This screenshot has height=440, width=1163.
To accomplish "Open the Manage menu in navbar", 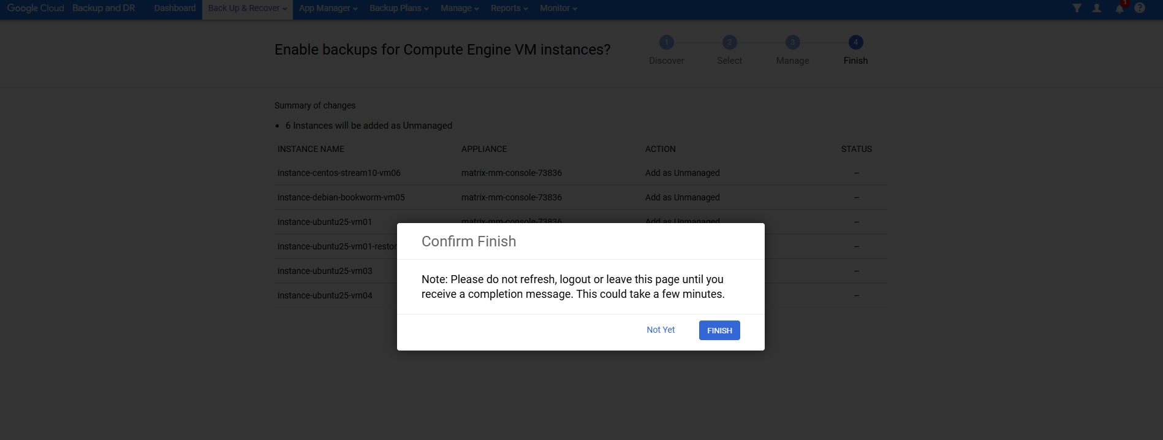I will coord(460,9).
